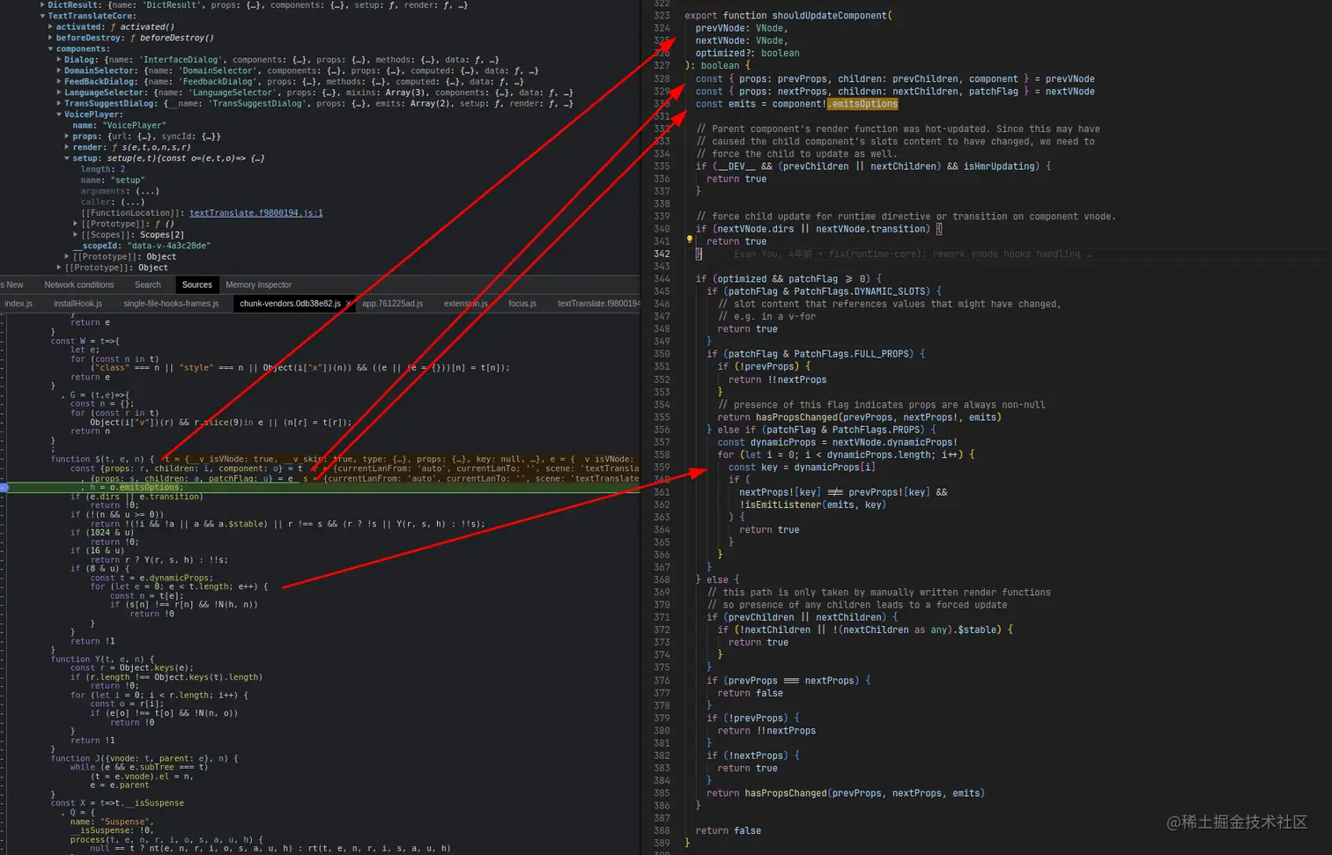The width and height of the screenshot is (1332, 855).
Task: Select the Sources drawer tab
Action: point(197,284)
